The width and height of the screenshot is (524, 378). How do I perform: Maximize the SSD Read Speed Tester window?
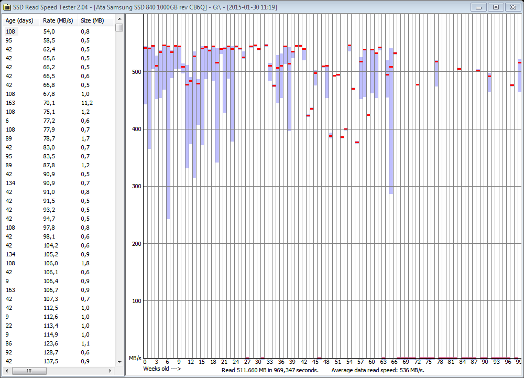[496, 7]
